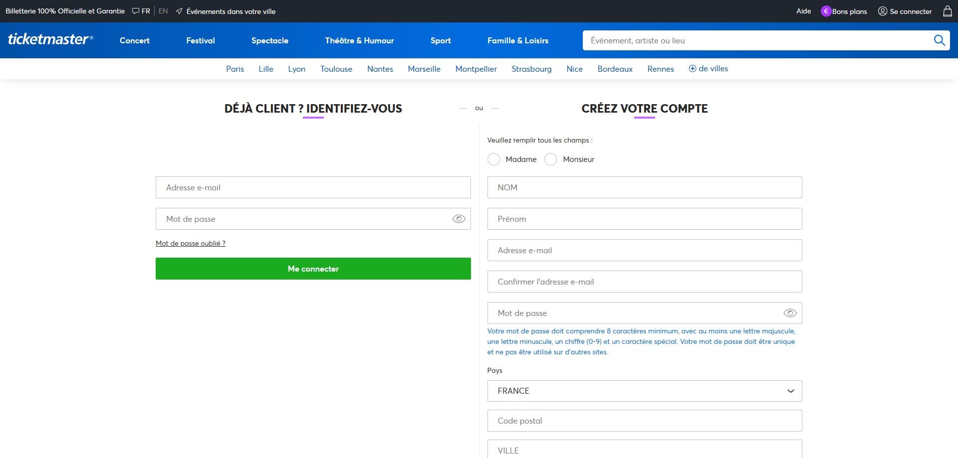Click Mot de passe oublié link
This screenshot has height=458, width=958.
coord(191,243)
